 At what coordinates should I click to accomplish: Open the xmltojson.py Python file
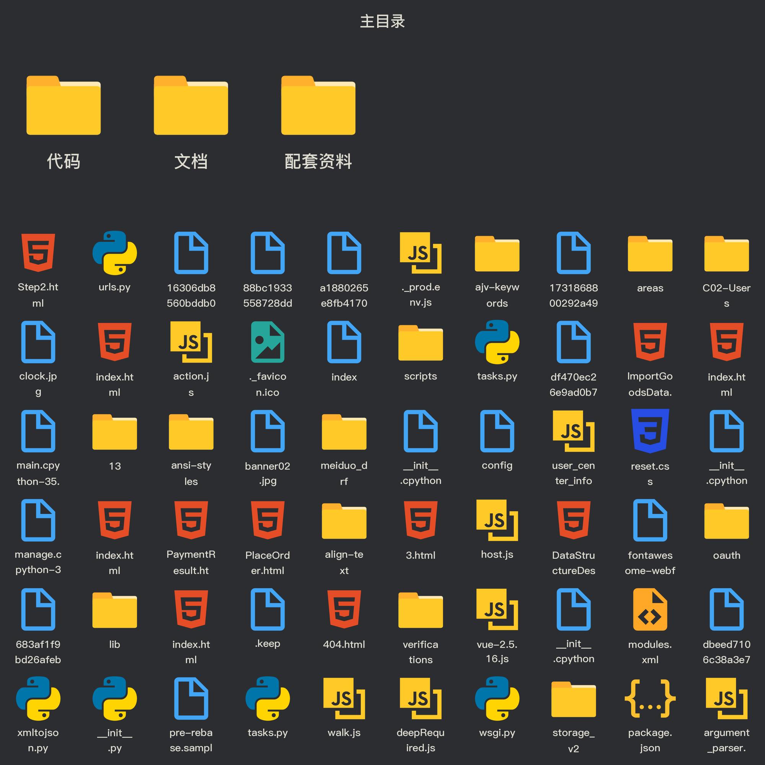38,698
